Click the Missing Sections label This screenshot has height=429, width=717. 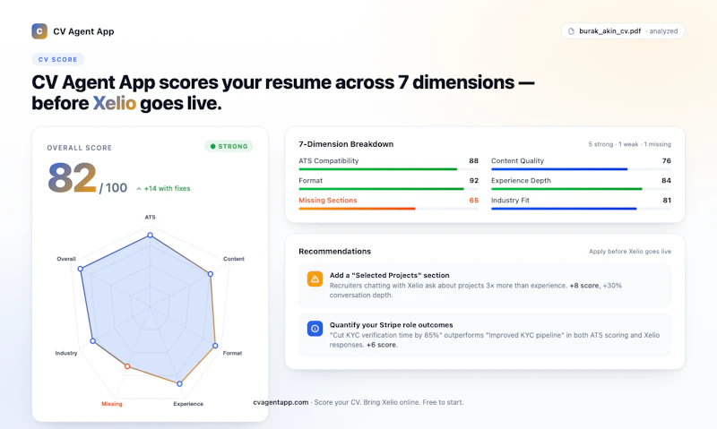point(328,200)
